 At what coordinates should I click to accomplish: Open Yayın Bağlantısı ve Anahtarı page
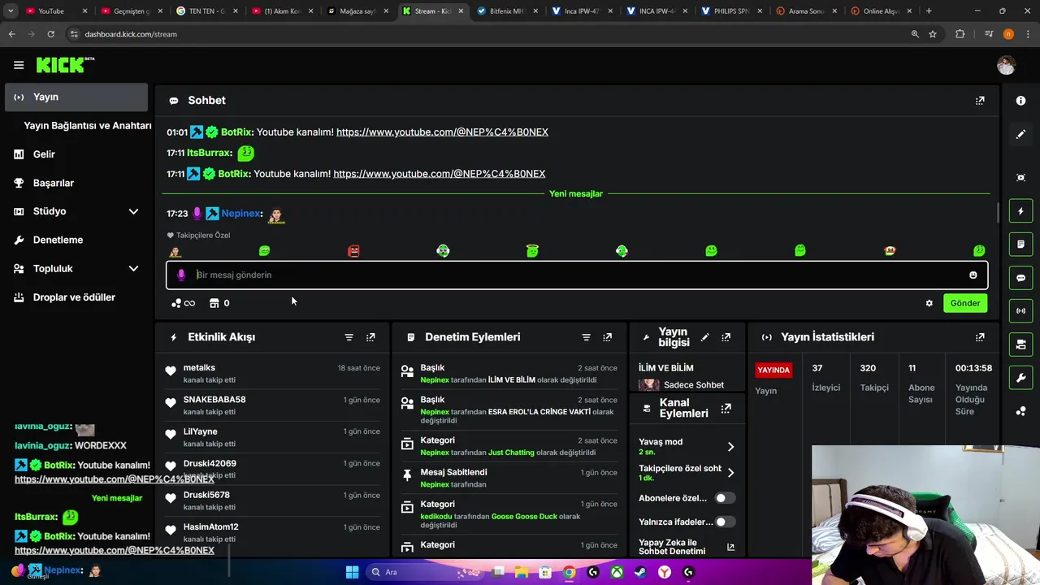coord(88,126)
